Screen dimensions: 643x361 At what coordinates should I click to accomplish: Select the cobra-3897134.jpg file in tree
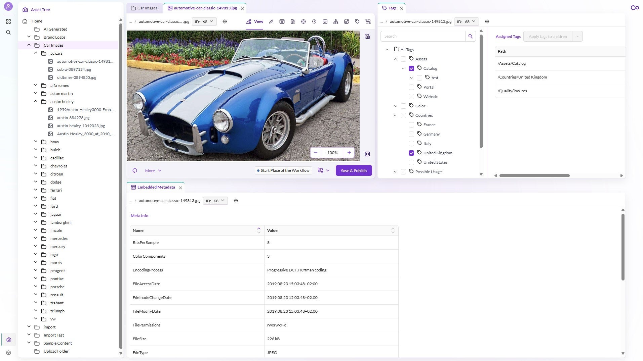[74, 69]
